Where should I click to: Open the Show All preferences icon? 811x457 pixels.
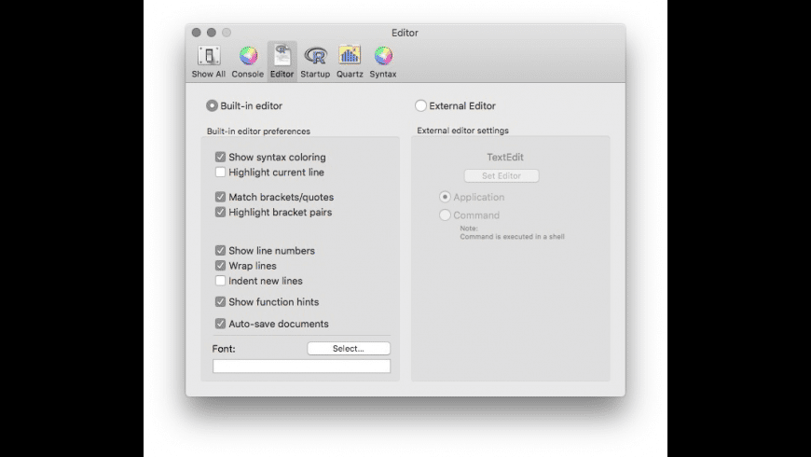[x=209, y=62]
